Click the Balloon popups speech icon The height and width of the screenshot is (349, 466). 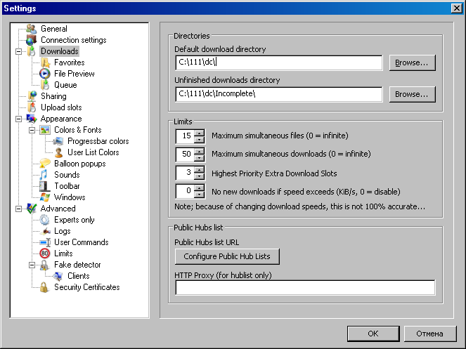[x=45, y=164]
